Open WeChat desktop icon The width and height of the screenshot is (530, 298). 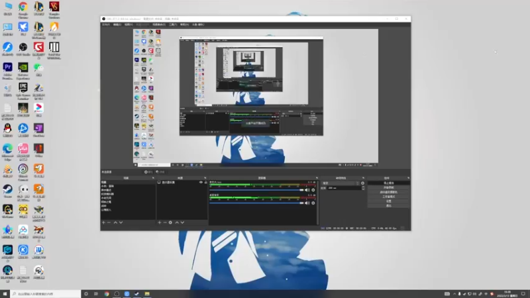[x=38, y=70]
